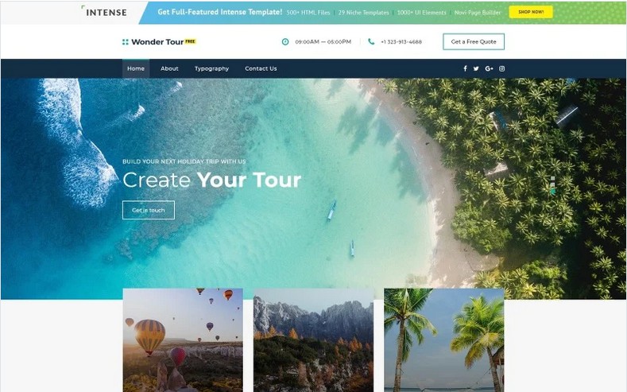The height and width of the screenshot is (392, 627).
Task: Select the bottom slider pagination dot
Action: click(x=552, y=192)
